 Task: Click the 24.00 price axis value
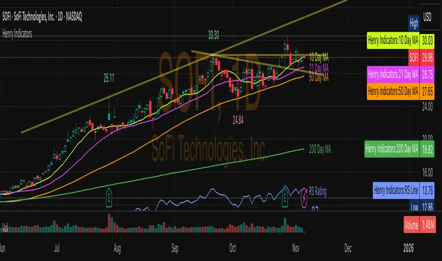click(x=427, y=107)
